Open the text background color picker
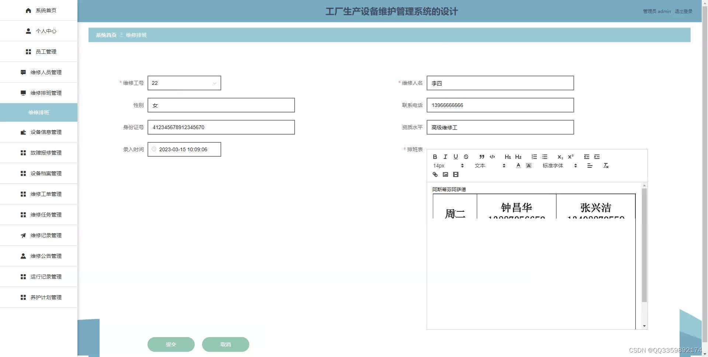This screenshot has height=357, width=708. (x=528, y=166)
